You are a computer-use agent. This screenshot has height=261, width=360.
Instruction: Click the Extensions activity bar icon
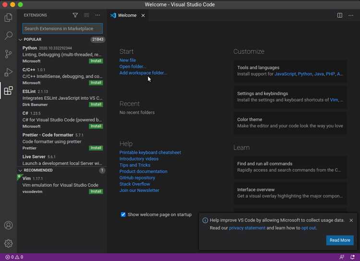coord(8,91)
